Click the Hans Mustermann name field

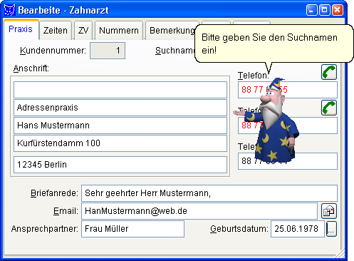coord(120,126)
